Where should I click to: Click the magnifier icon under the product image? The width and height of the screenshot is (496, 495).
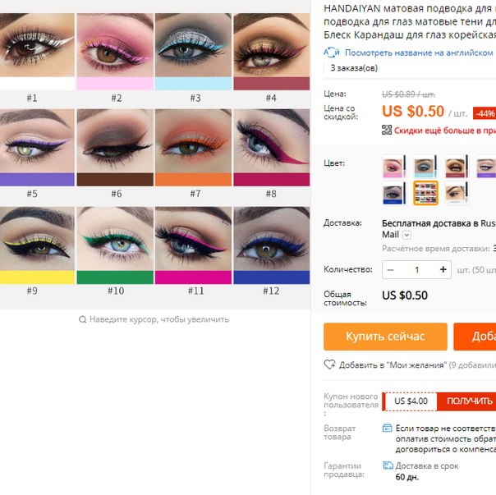pyautogui.click(x=83, y=319)
